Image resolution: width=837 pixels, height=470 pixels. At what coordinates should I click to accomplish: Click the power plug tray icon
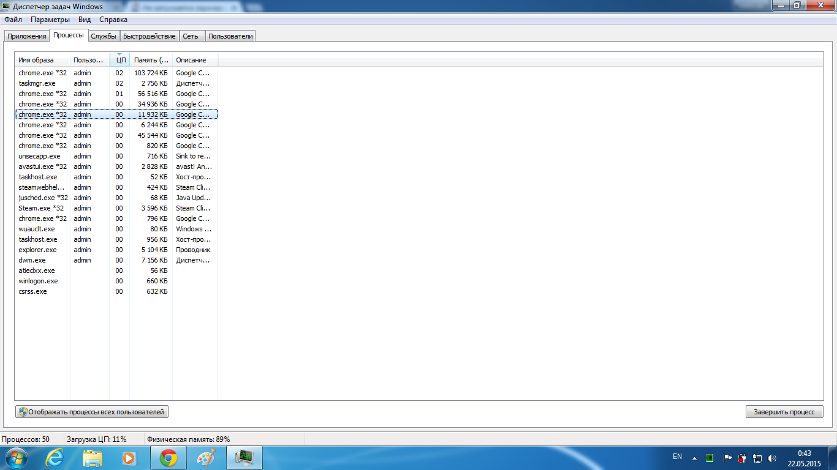tap(742, 458)
